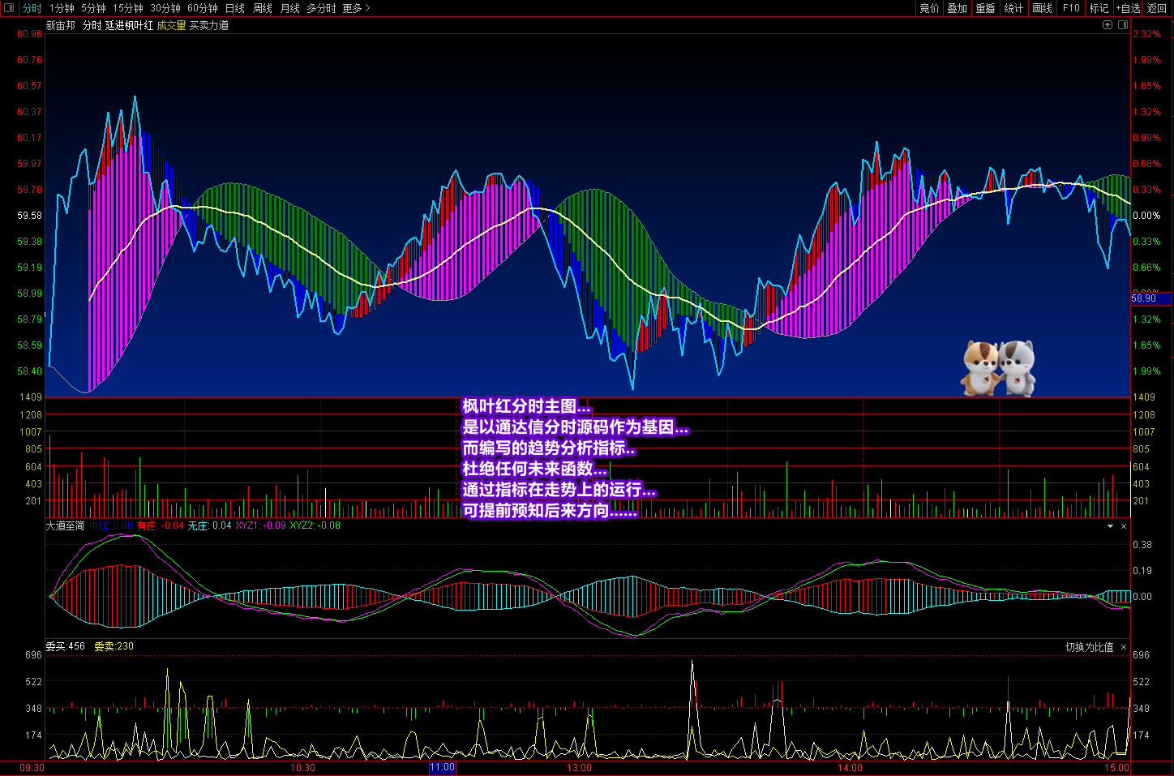The width and height of the screenshot is (1174, 776).
Task: Toggle the 标记 mark option
Action: (1099, 8)
